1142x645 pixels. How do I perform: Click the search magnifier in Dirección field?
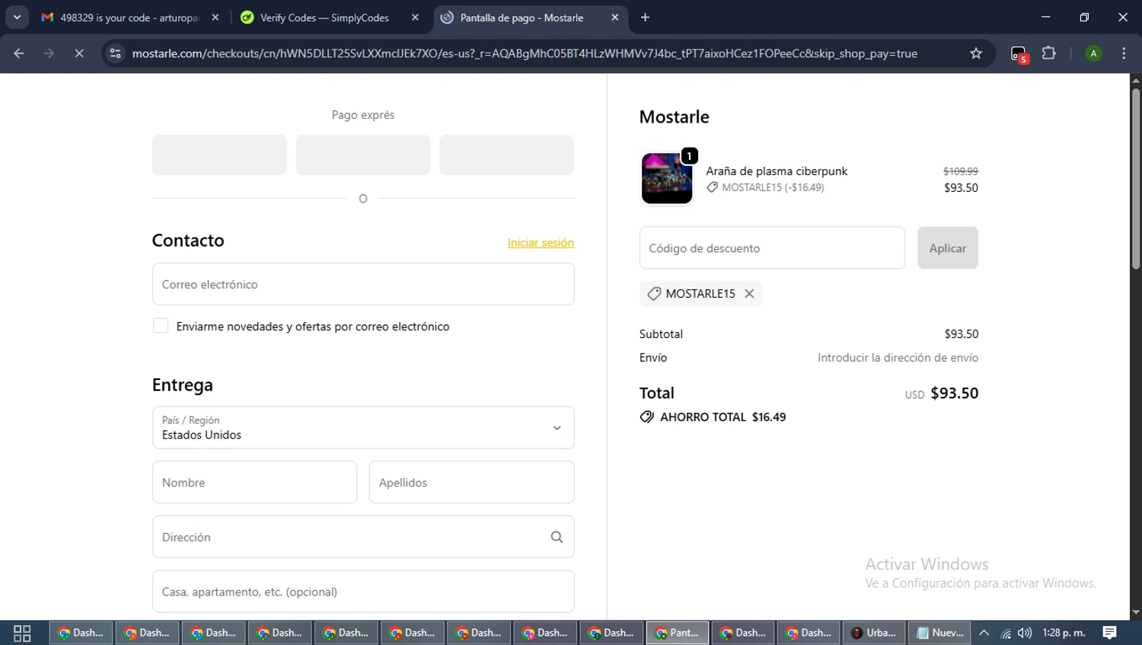[x=557, y=537]
